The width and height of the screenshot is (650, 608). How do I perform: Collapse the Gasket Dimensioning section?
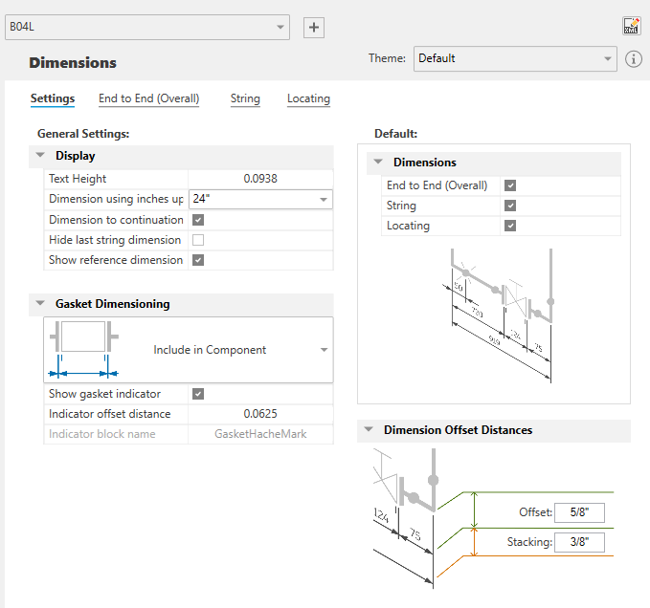pyautogui.click(x=40, y=304)
